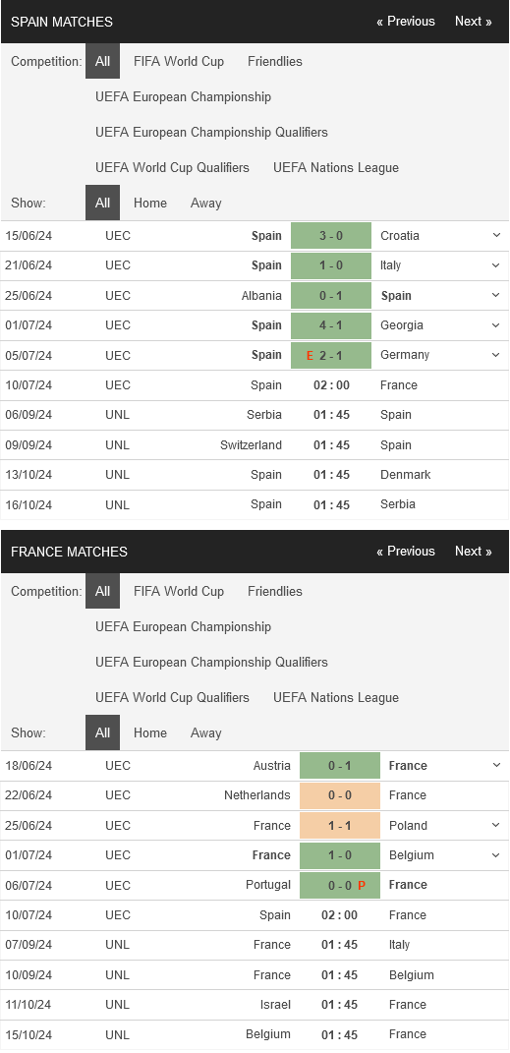This screenshot has height=1053, width=510.
Task: Expand the Austria vs France match chevron
Action: [496, 765]
